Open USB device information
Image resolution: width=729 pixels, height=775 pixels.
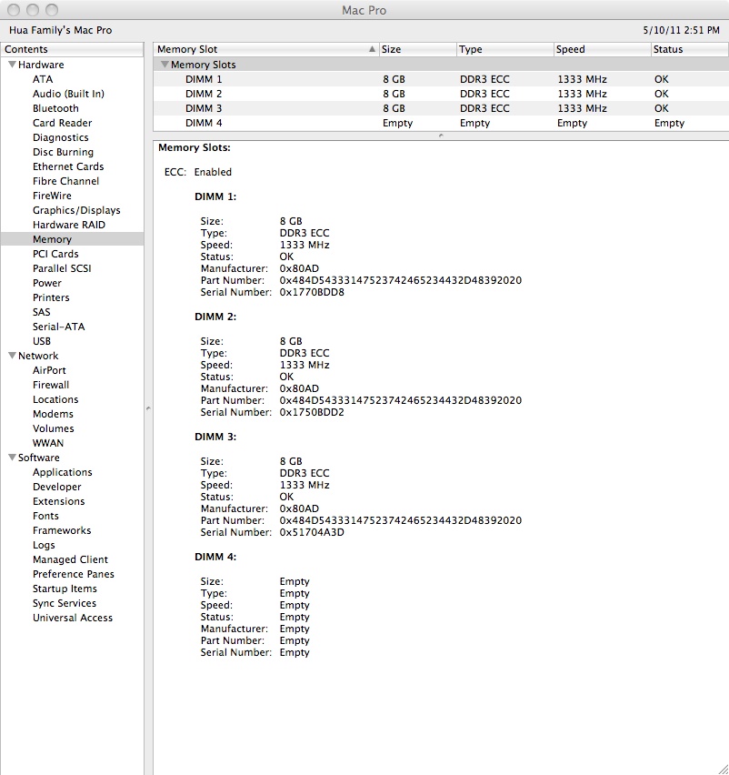tap(42, 341)
